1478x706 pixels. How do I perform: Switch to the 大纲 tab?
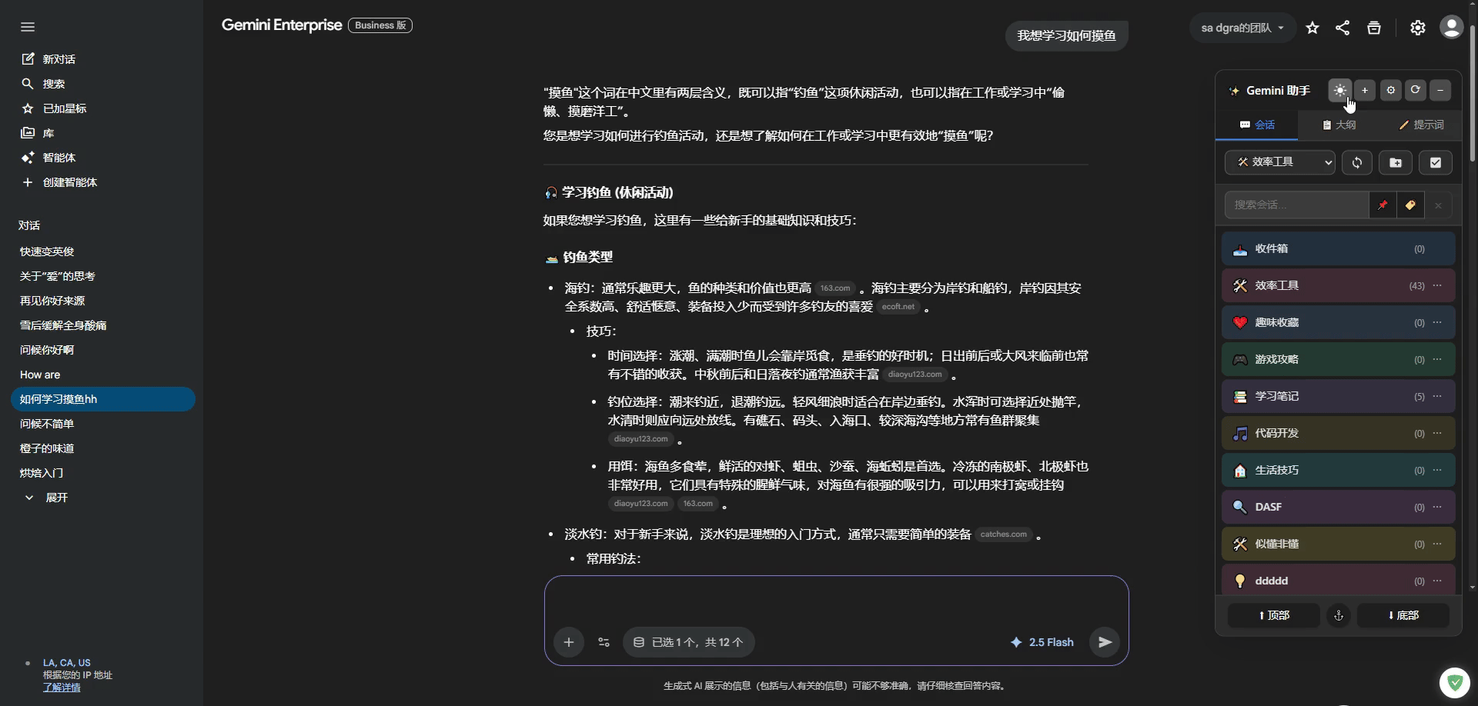click(x=1339, y=125)
